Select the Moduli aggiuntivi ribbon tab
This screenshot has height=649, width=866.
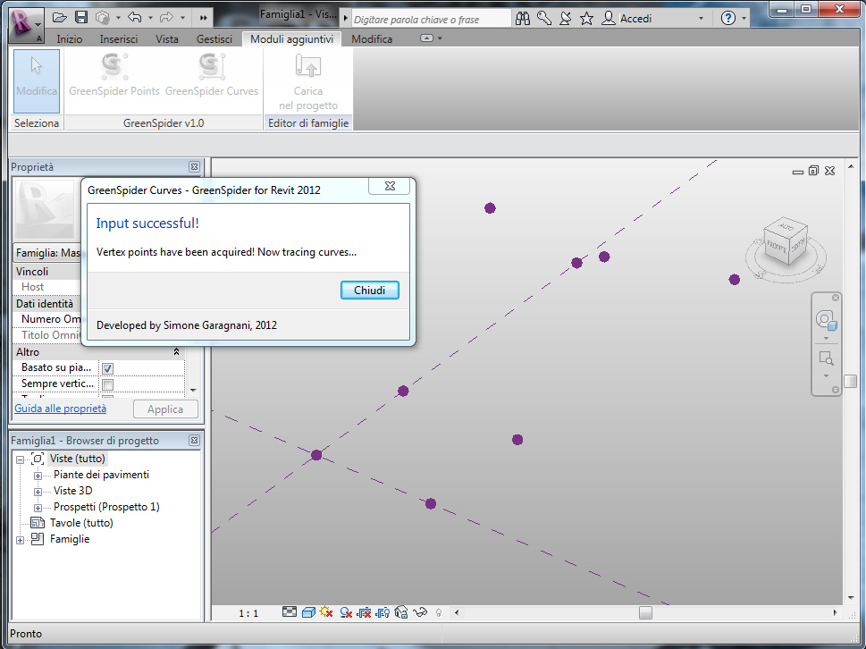[x=291, y=38]
